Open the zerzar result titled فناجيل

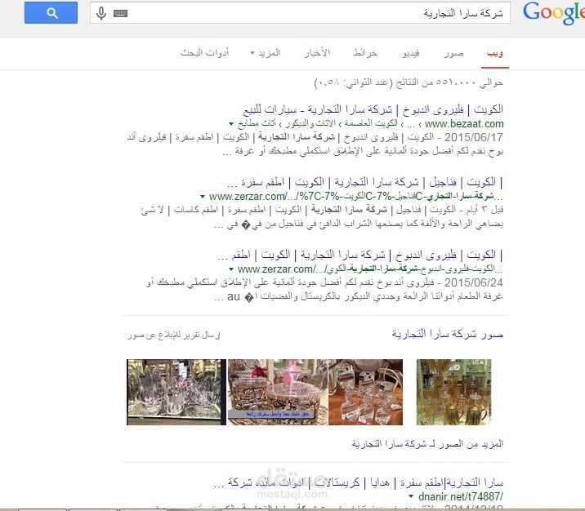[x=365, y=182]
